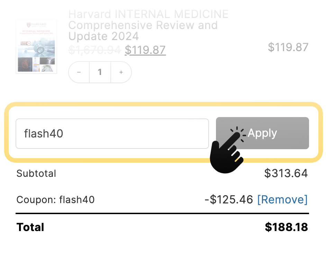
Task: Increase quantity with the plus button
Action: [121, 72]
